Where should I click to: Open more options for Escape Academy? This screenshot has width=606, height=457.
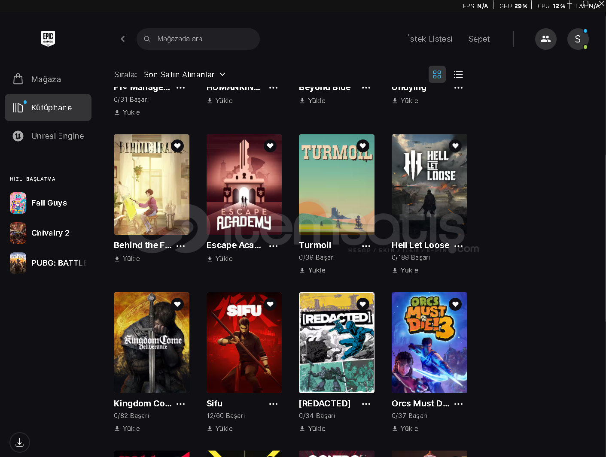[x=274, y=246]
